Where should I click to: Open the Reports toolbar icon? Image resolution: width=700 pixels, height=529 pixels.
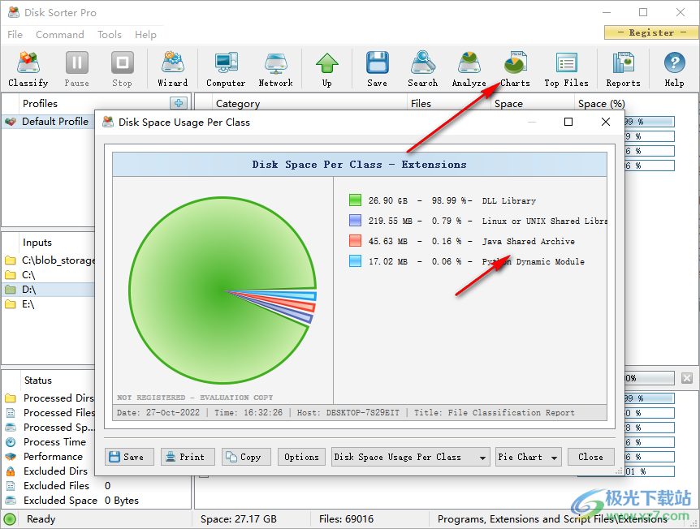[x=623, y=69]
